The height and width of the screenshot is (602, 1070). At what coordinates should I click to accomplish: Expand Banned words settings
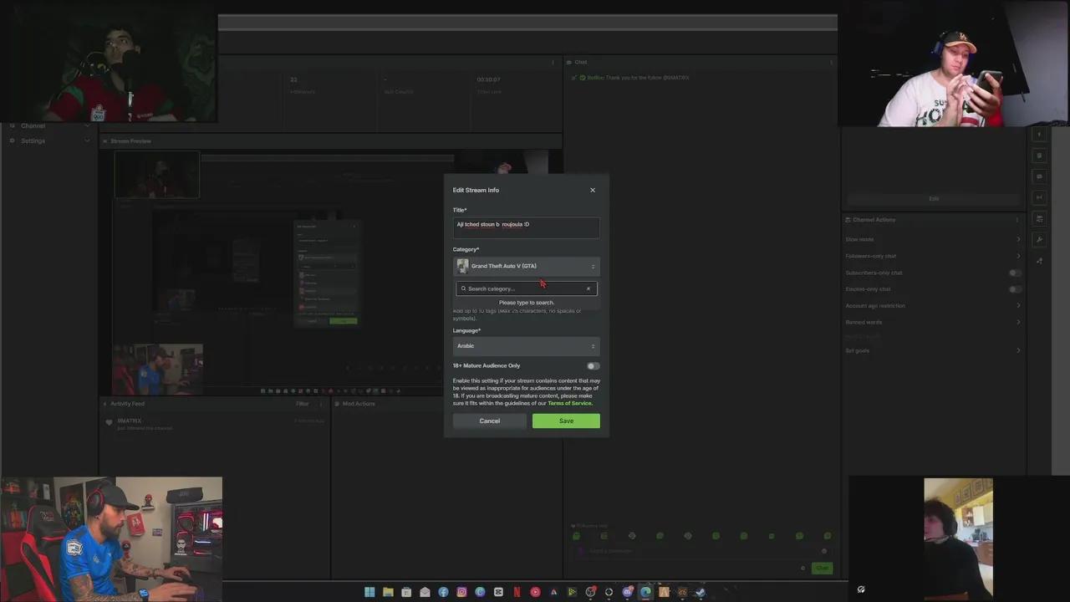[x=933, y=322]
